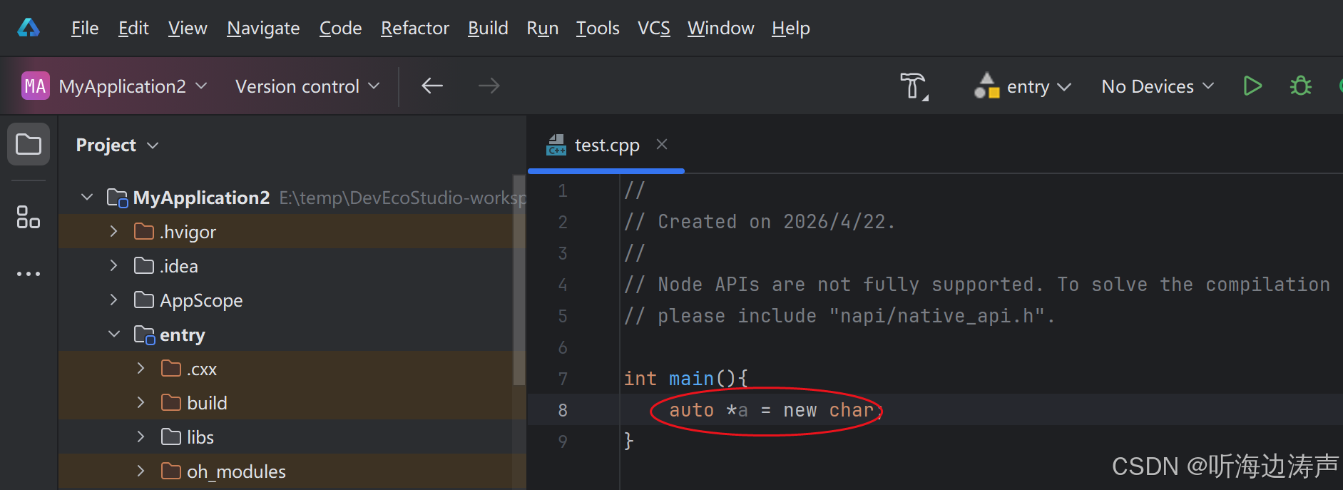Image resolution: width=1343 pixels, height=490 pixels.
Task: Expand the .hvigor folder
Action: (113, 231)
